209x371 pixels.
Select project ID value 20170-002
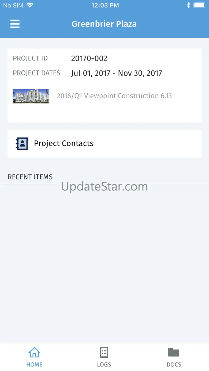pos(89,58)
